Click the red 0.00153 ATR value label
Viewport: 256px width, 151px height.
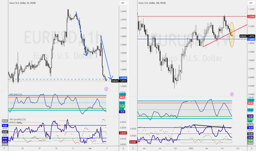(x=123, y=133)
